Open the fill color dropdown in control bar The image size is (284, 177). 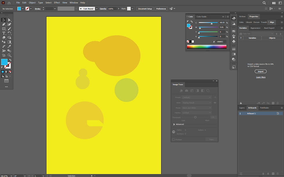tap(23, 9)
